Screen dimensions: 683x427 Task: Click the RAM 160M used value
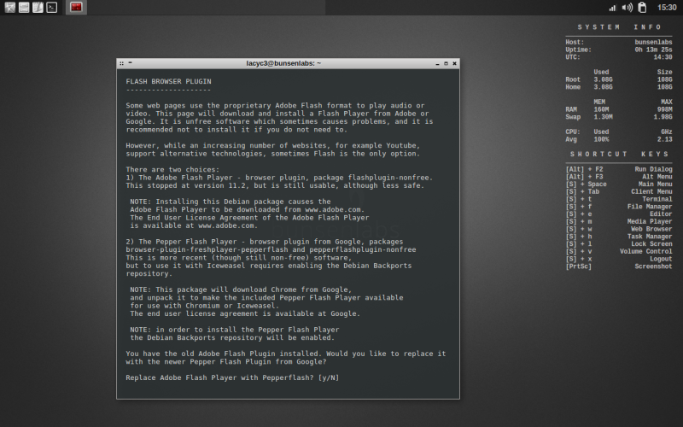601,109
